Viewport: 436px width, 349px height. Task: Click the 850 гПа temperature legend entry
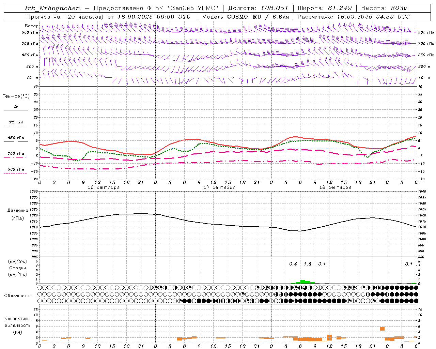pos(16,138)
